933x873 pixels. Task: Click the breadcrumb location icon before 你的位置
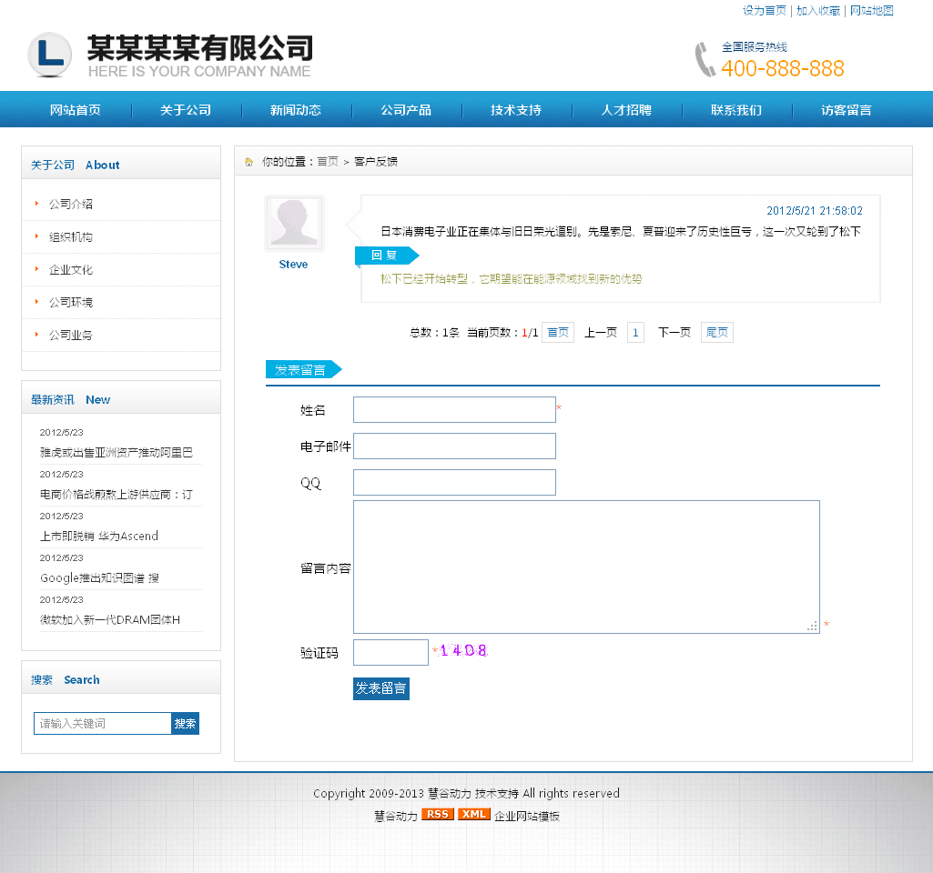(x=248, y=161)
